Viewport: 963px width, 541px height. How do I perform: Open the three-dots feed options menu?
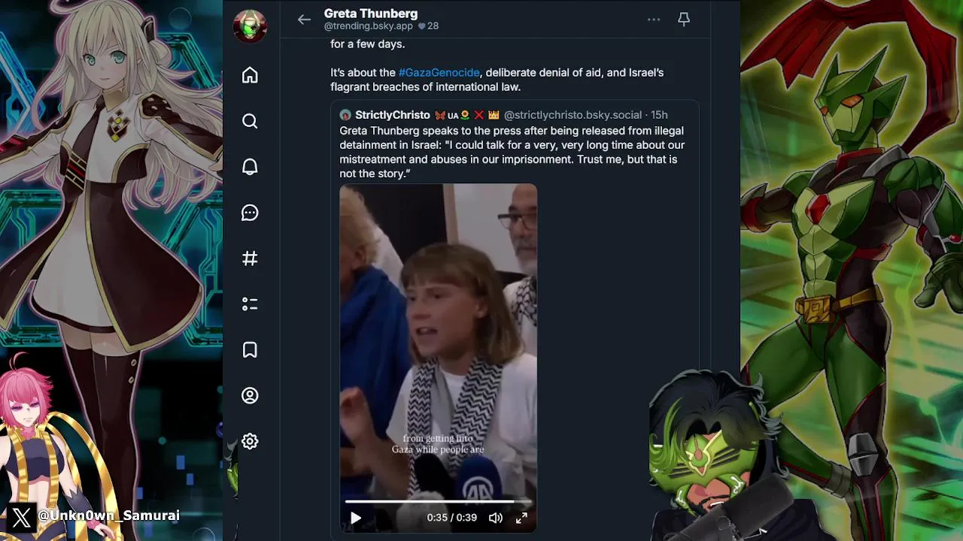[x=653, y=20]
